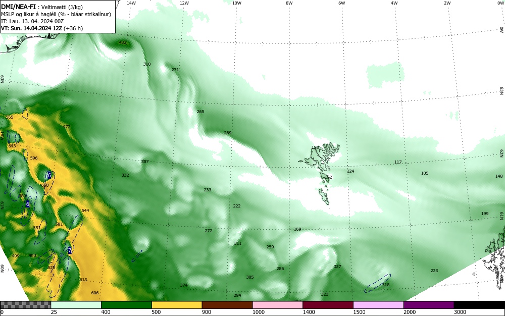Select the 900 legend scale label
Screen dimensions: 505x316
click(x=207, y=312)
